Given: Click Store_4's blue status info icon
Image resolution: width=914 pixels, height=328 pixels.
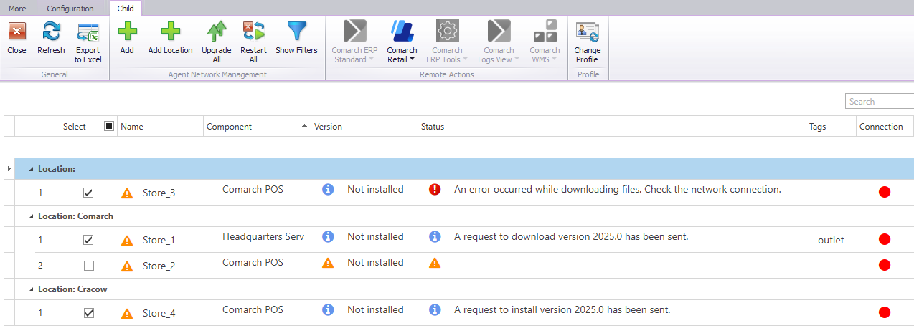Looking at the screenshot, I should pyautogui.click(x=434, y=310).
